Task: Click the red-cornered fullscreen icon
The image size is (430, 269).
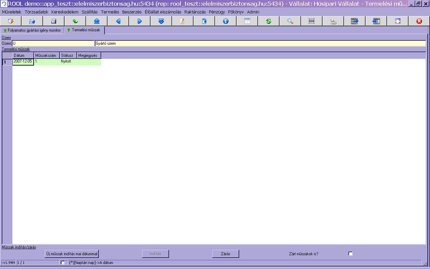Action: (397, 21)
